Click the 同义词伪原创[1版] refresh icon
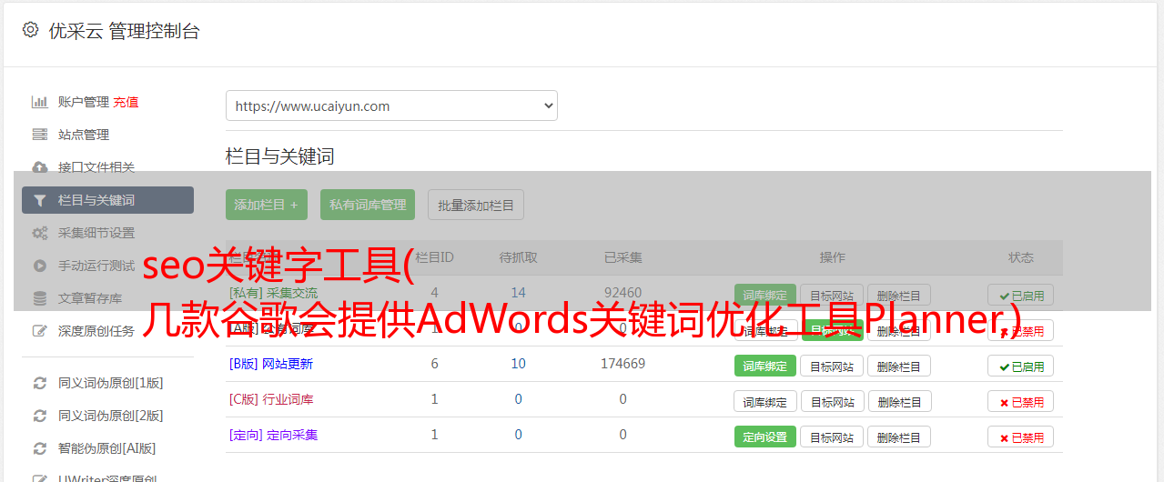1164x482 pixels. click(40, 383)
